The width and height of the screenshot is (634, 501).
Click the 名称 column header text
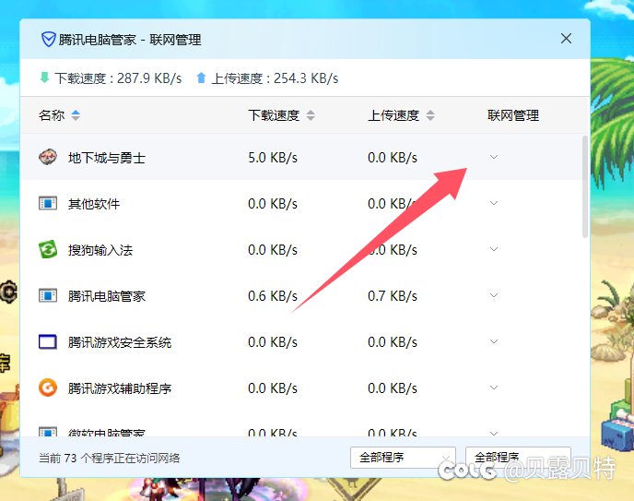(52, 115)
